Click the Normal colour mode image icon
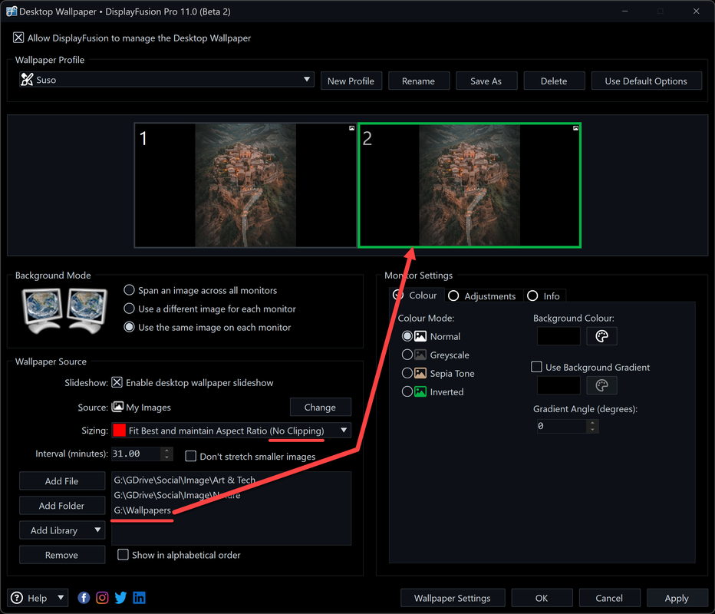This screenshot has height=614, width=715. coord(420,336)
